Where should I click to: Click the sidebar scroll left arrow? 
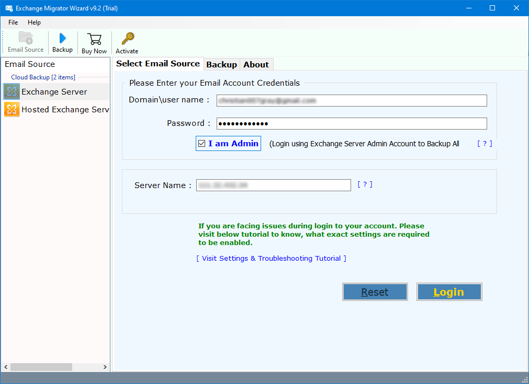pos(6,367)
